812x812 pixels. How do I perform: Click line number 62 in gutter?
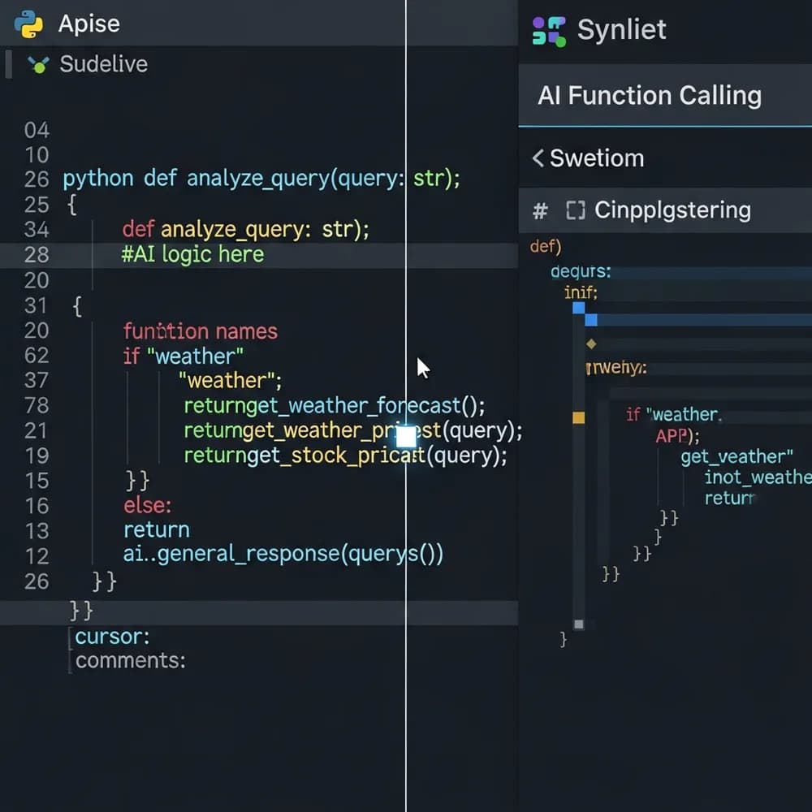tap(37, 356)
